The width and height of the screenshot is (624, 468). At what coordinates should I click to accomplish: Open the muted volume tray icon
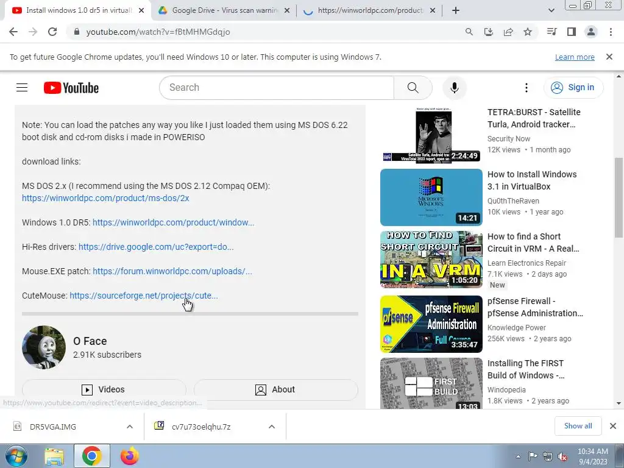[x=562, y=456]
